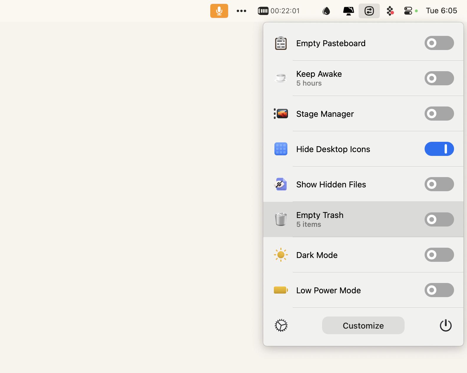Click the trash can icon
The width and height of the screenshot is (467, 373).
click(281, 219)
